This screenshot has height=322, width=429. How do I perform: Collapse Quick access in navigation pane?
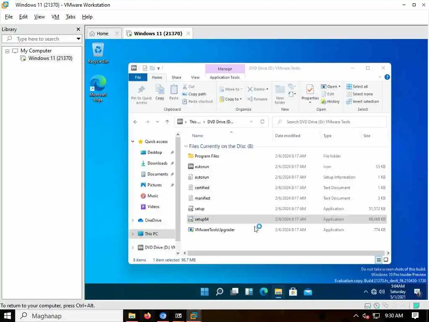coord(133,142)
